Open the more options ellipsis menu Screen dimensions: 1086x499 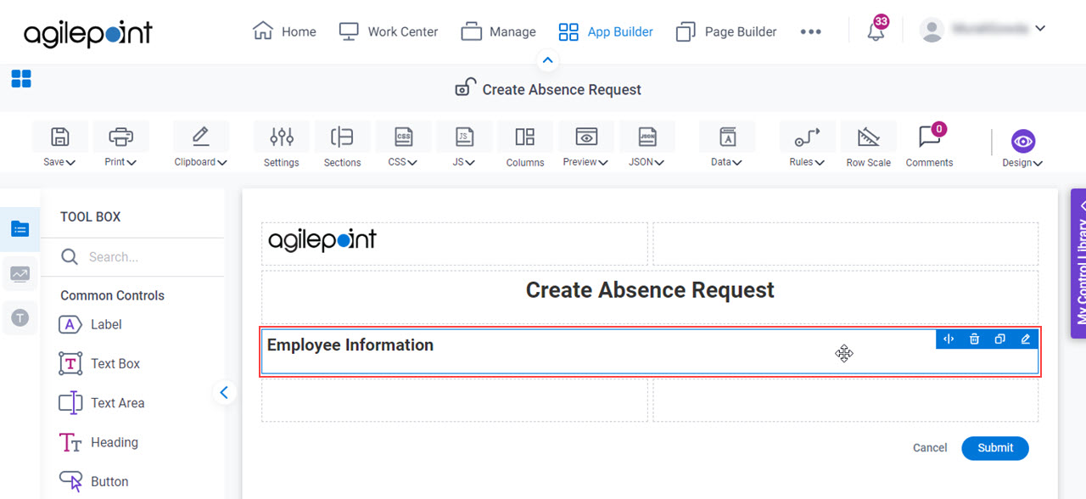[x=810, y=31]
